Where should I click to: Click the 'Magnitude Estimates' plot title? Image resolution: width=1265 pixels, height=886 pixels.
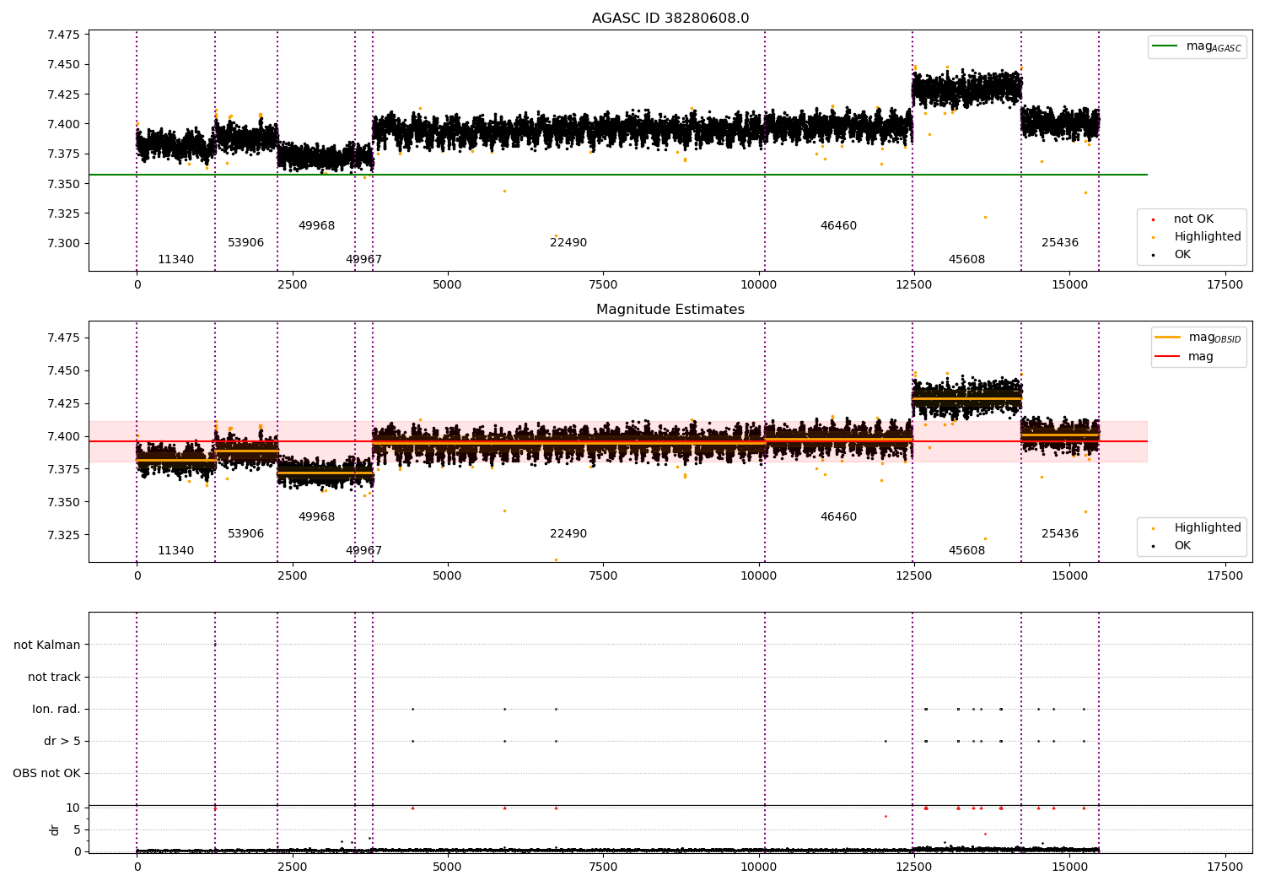(x=670, y=310)
